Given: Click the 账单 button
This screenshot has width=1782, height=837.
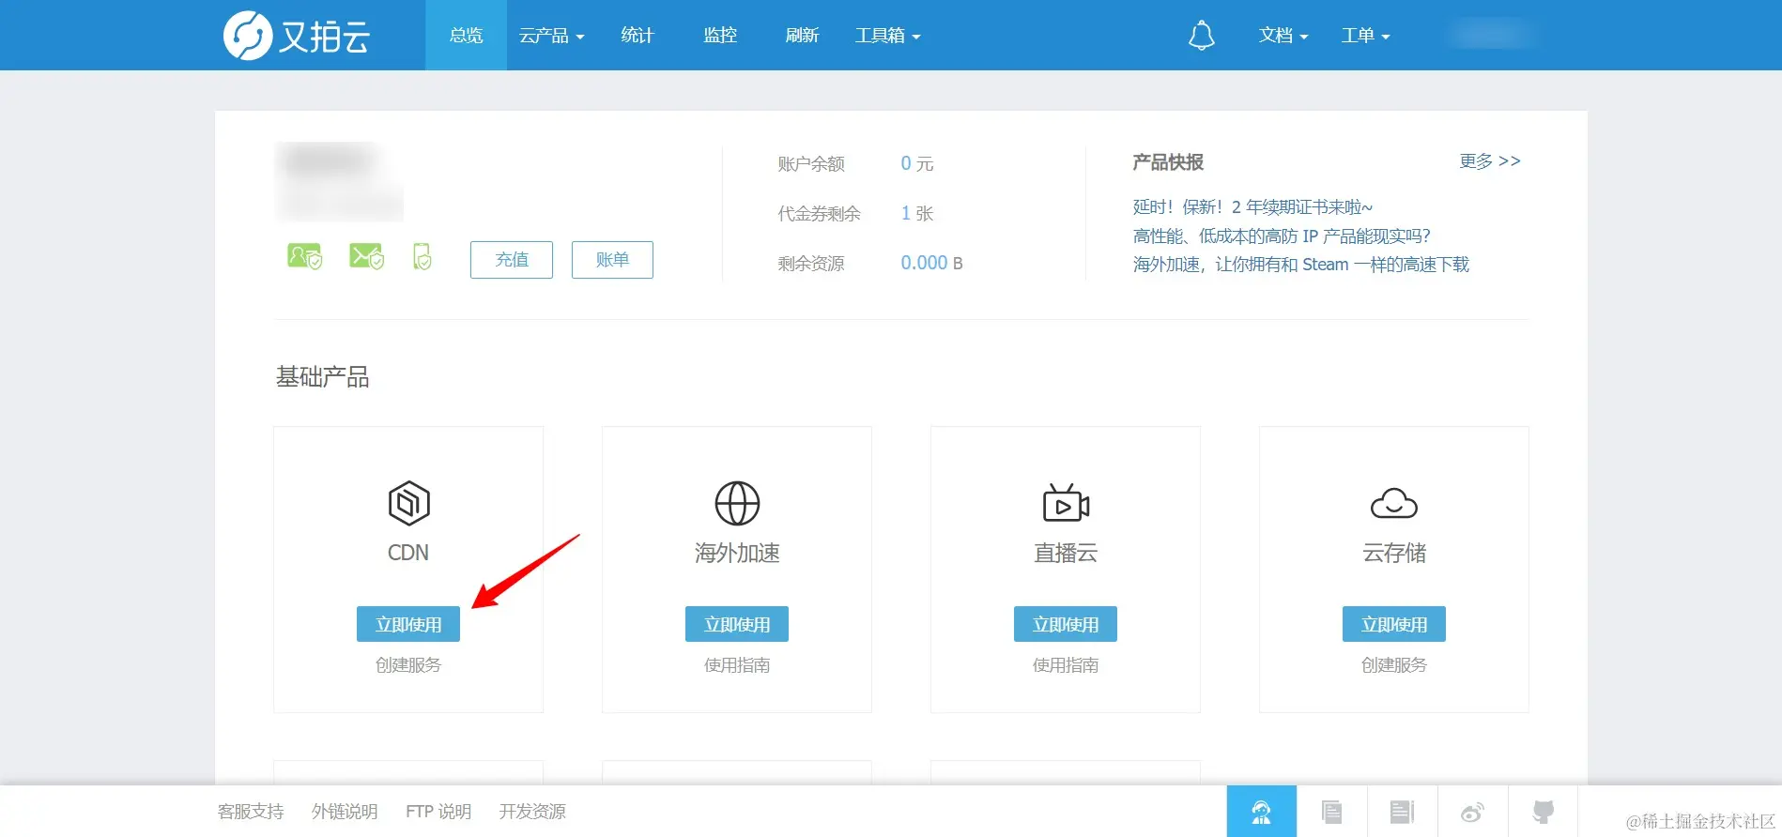Looking at the screenshot, I should coord(612,260).
